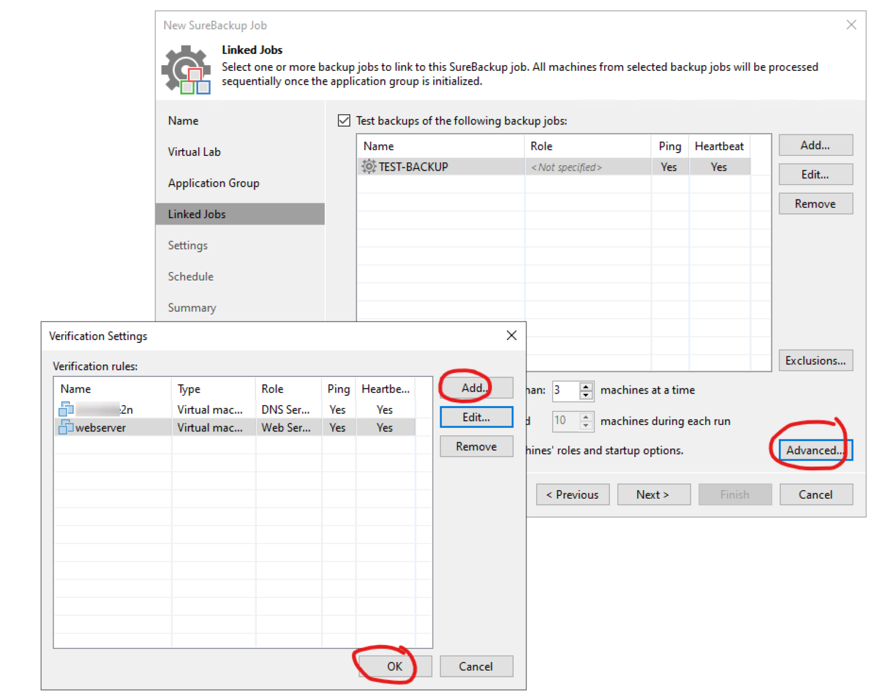Select the Virtual Lab step
Viewport: 877px width, 697px height.
coord(194,151)
